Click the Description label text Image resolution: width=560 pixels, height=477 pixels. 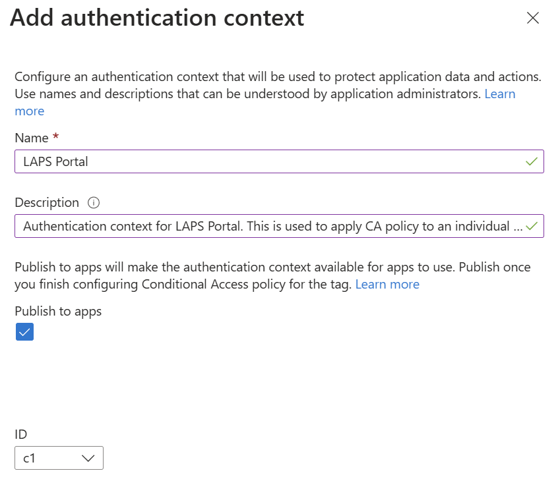[46, 202]
